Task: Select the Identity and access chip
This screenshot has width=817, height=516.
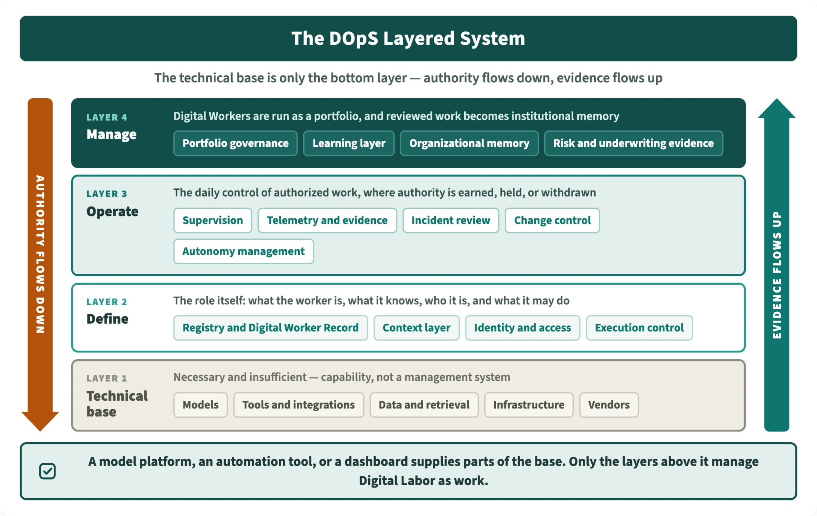Action: click(x=522, y=328)
